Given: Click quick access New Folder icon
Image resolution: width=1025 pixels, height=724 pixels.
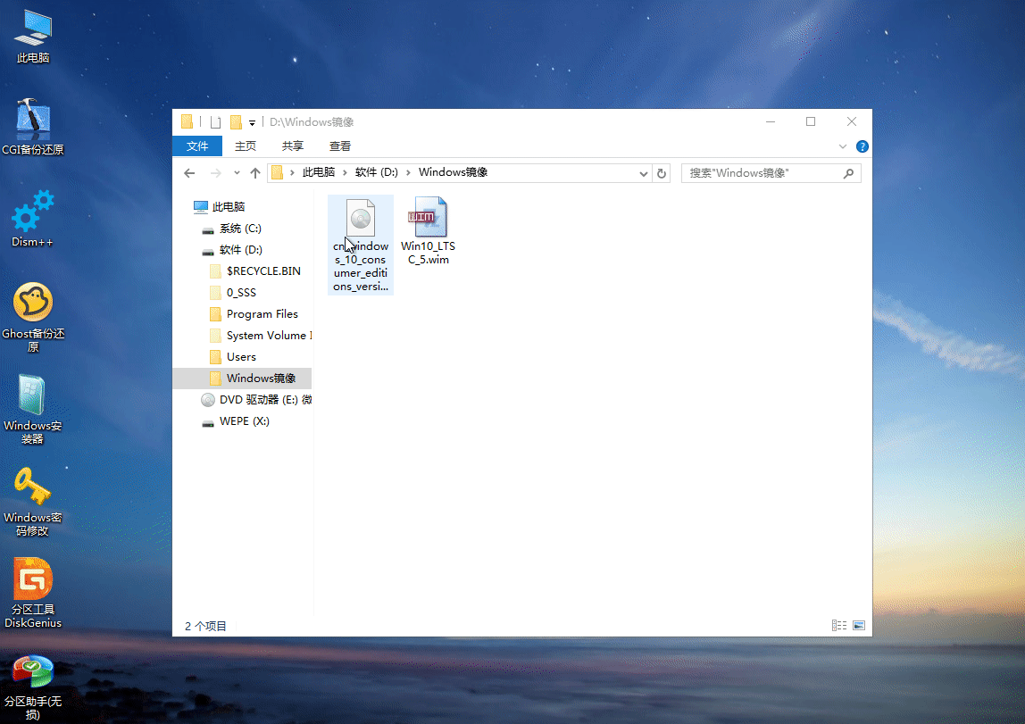Looking at the screenshot, I should point(236,122).
